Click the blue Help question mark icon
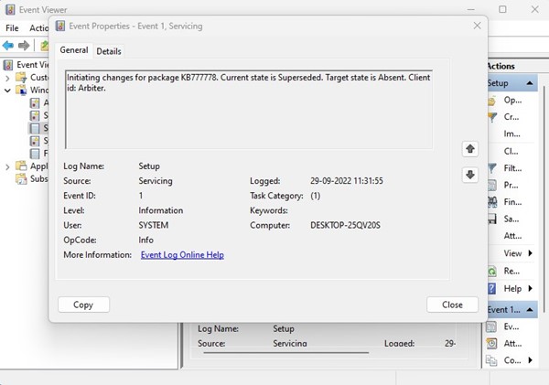 492,289
